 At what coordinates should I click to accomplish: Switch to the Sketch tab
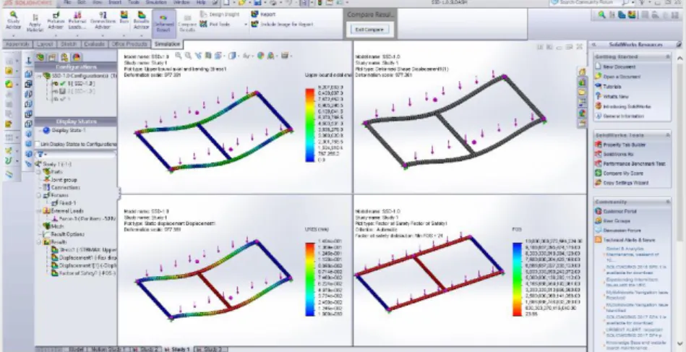[69, 45]
